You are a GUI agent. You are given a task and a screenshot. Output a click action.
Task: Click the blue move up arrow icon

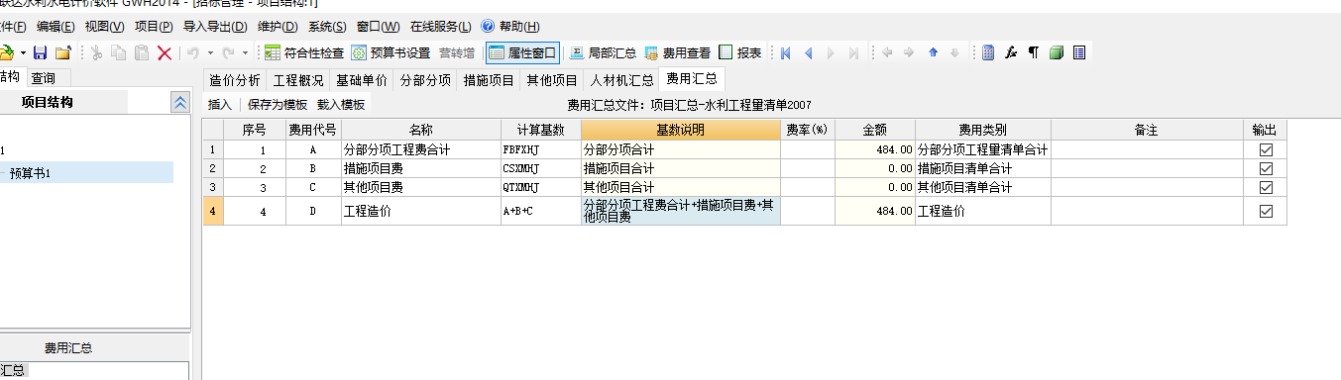[x=933, y=52]
